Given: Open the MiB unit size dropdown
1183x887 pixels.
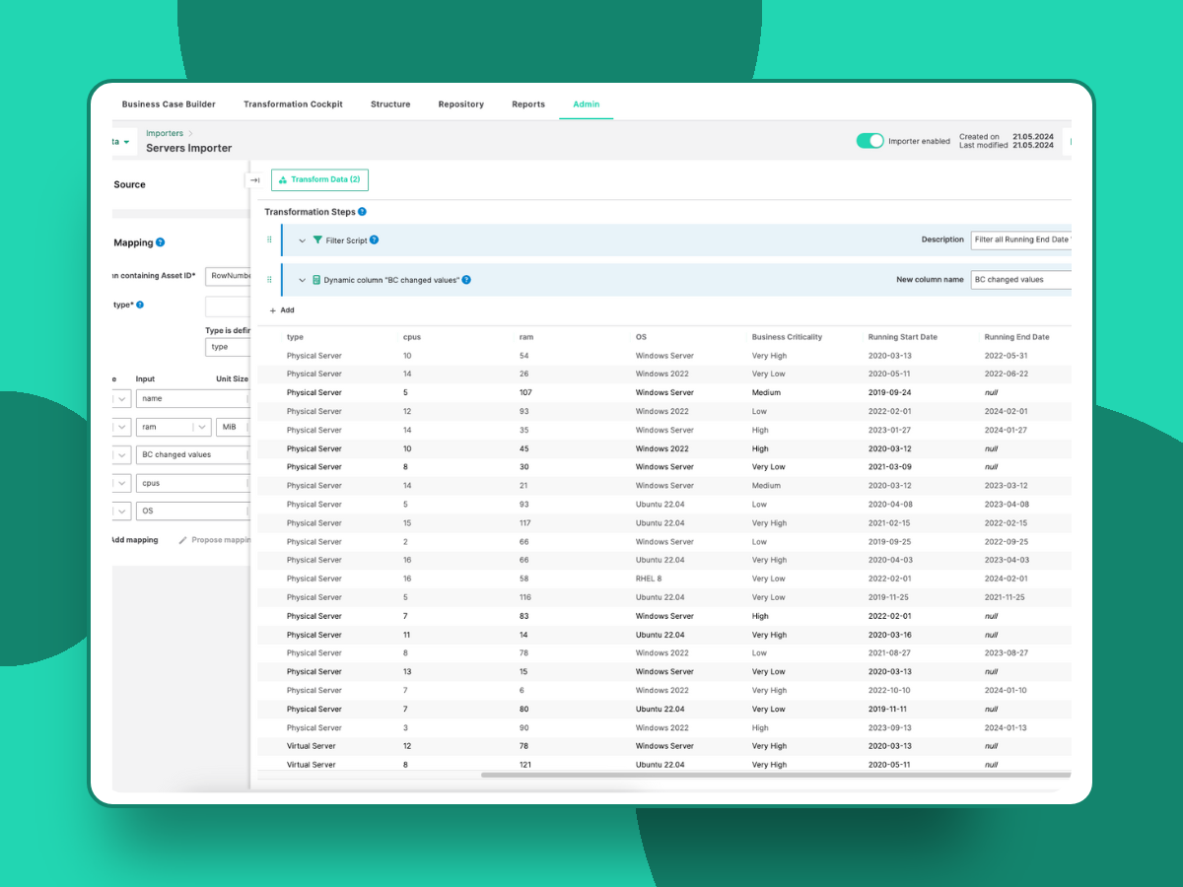Looking at the screenshot, I should 233,427.
